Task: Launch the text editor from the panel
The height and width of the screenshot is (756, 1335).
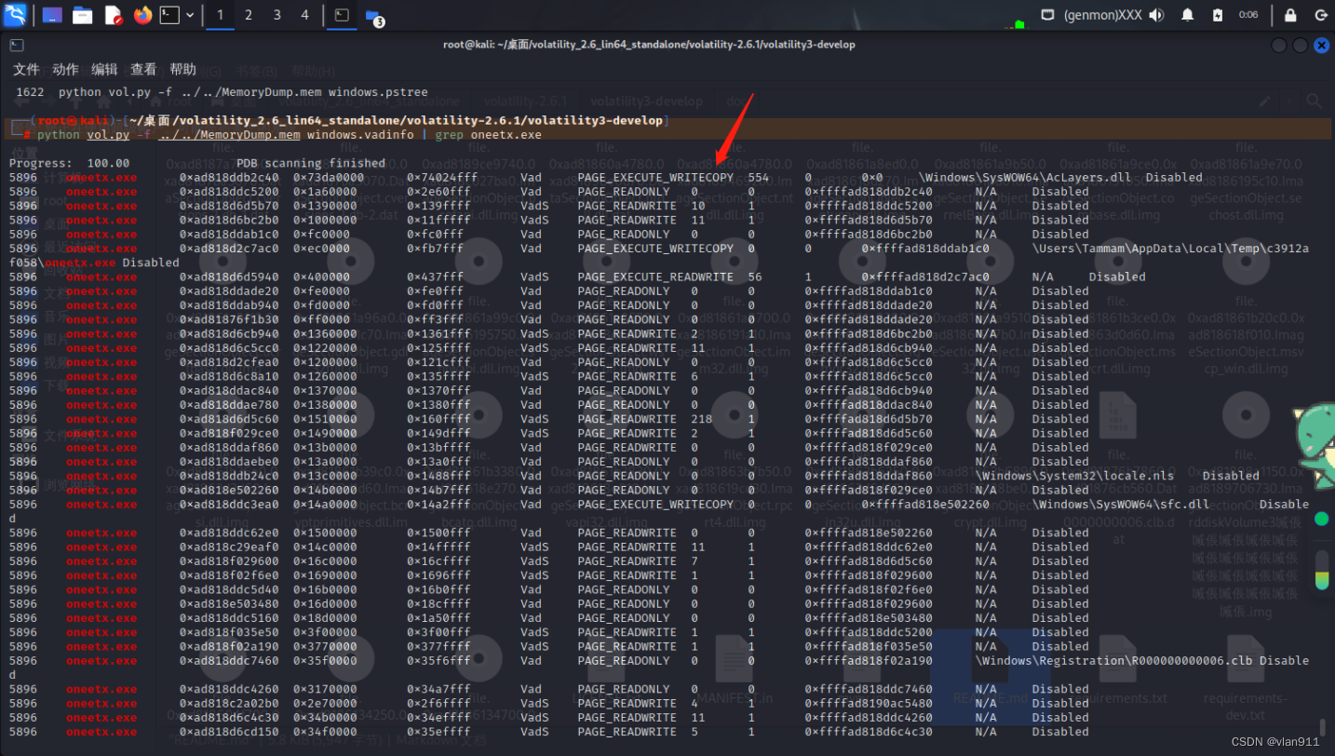Action: (113, 15)
